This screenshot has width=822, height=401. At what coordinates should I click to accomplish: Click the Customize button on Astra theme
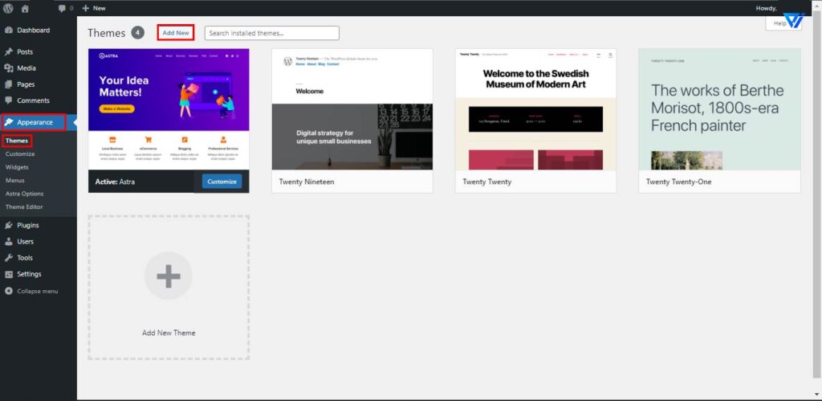click(x=222, y=182)
